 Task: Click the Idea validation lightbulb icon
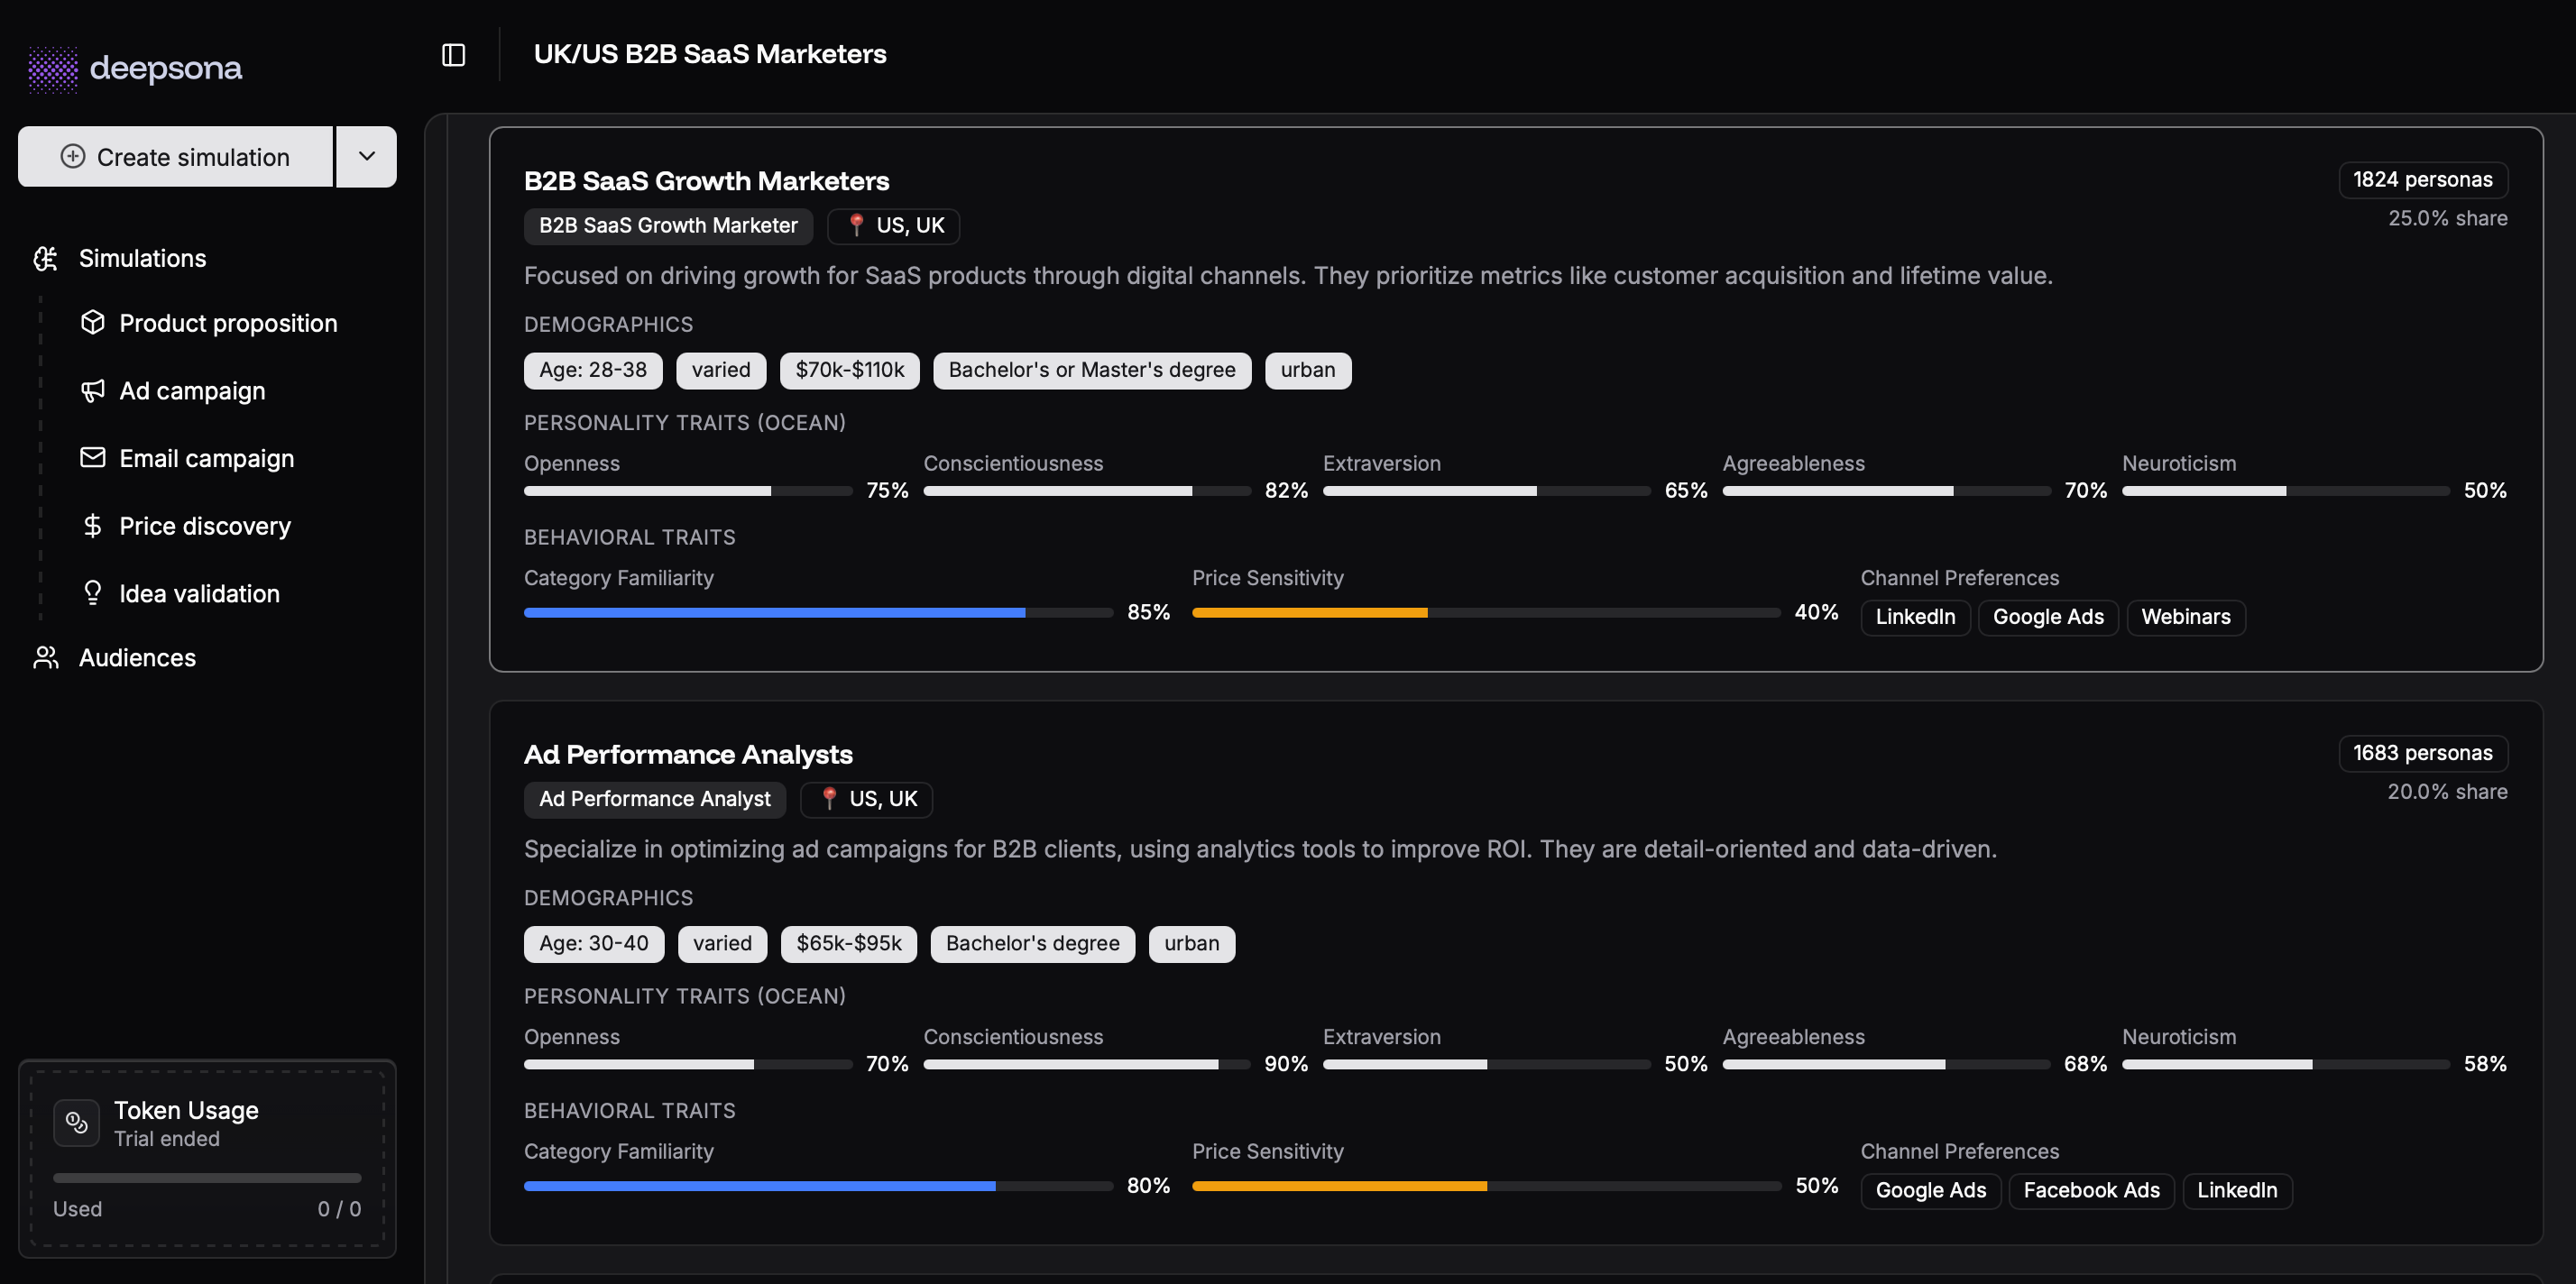93,593
